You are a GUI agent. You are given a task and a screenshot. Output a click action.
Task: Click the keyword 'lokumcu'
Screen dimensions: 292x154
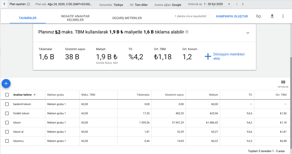point(18,141)
